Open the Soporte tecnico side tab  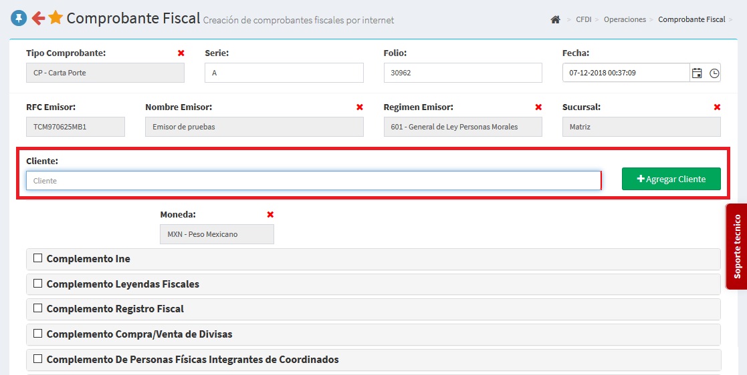pyautogui.click(x=736, y=246)
